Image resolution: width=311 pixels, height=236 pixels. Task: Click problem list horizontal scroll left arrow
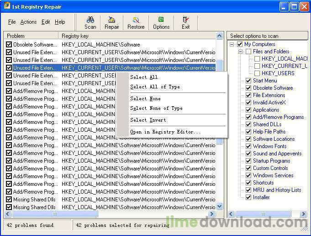[8, 214]
